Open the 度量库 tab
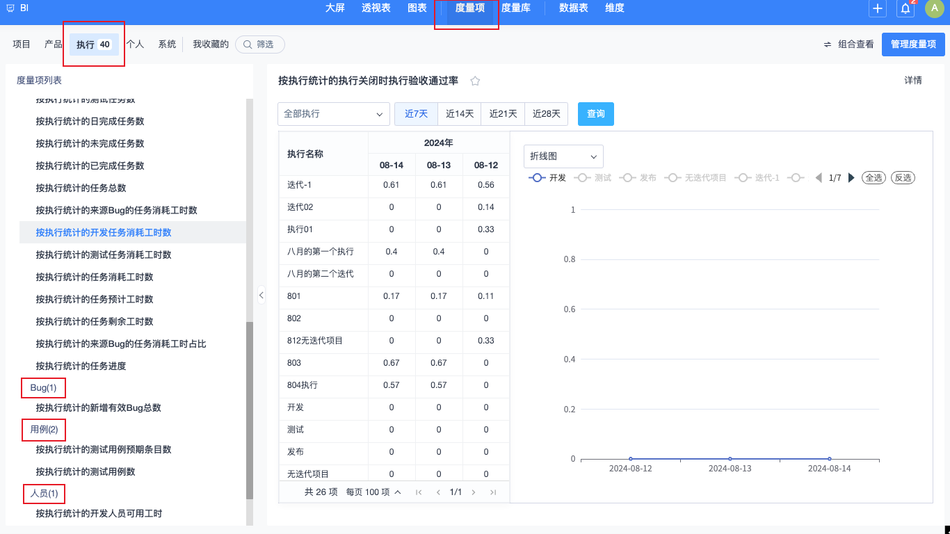 [516, 8]
